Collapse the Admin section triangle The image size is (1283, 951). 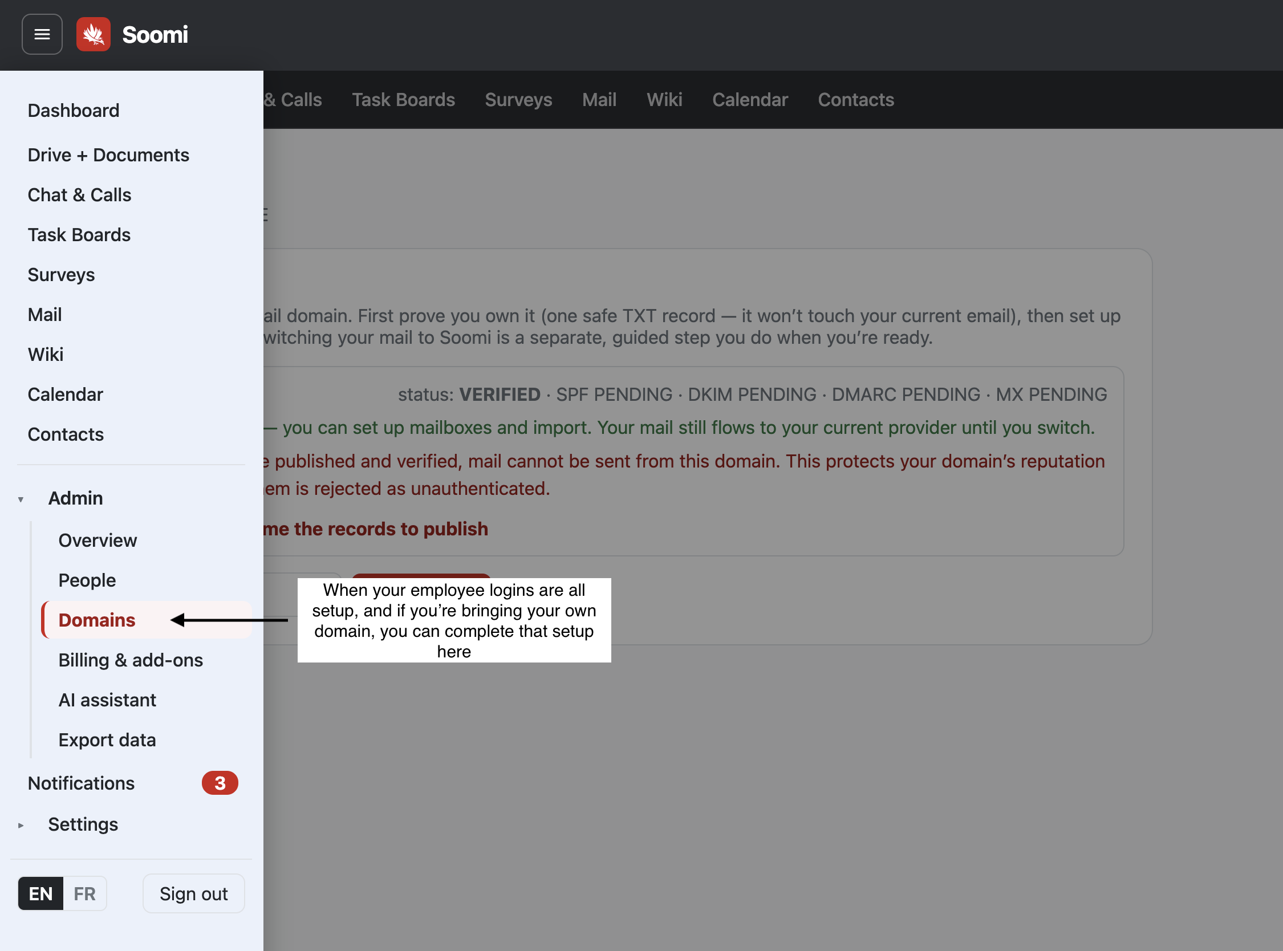(21, 499)
